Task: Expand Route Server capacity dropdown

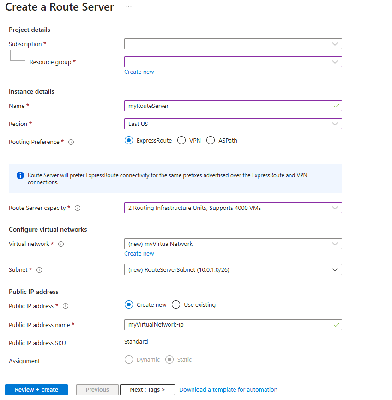Action: point(233,208)
